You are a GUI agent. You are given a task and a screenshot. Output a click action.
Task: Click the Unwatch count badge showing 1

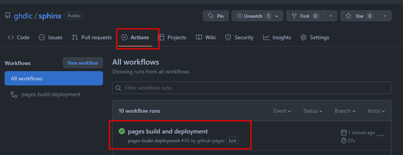(x=268, y=16)
